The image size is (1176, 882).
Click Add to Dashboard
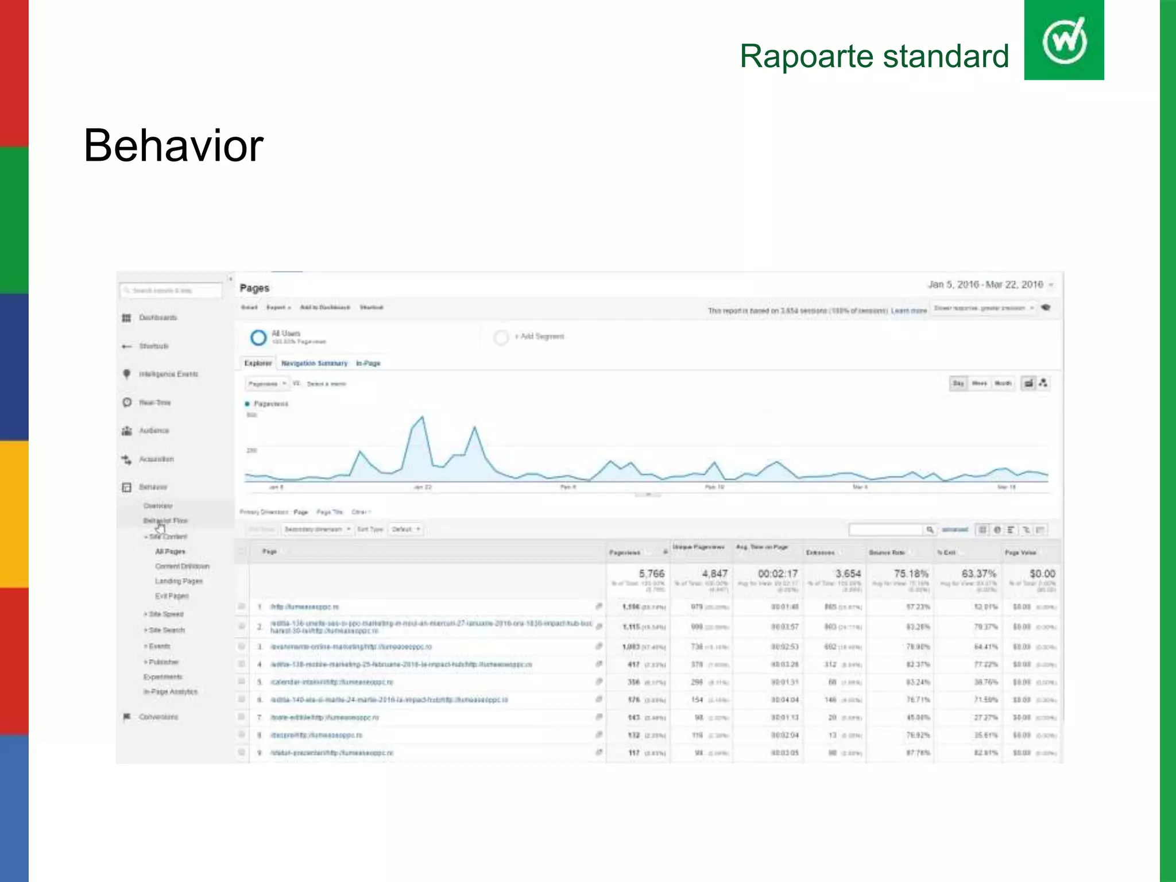(x=325, y=308)
